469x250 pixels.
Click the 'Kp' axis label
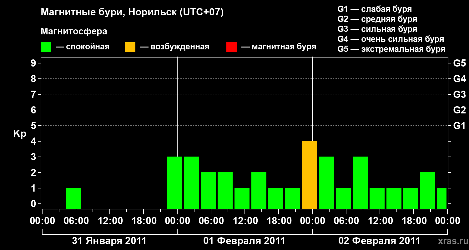coord(20,134)
